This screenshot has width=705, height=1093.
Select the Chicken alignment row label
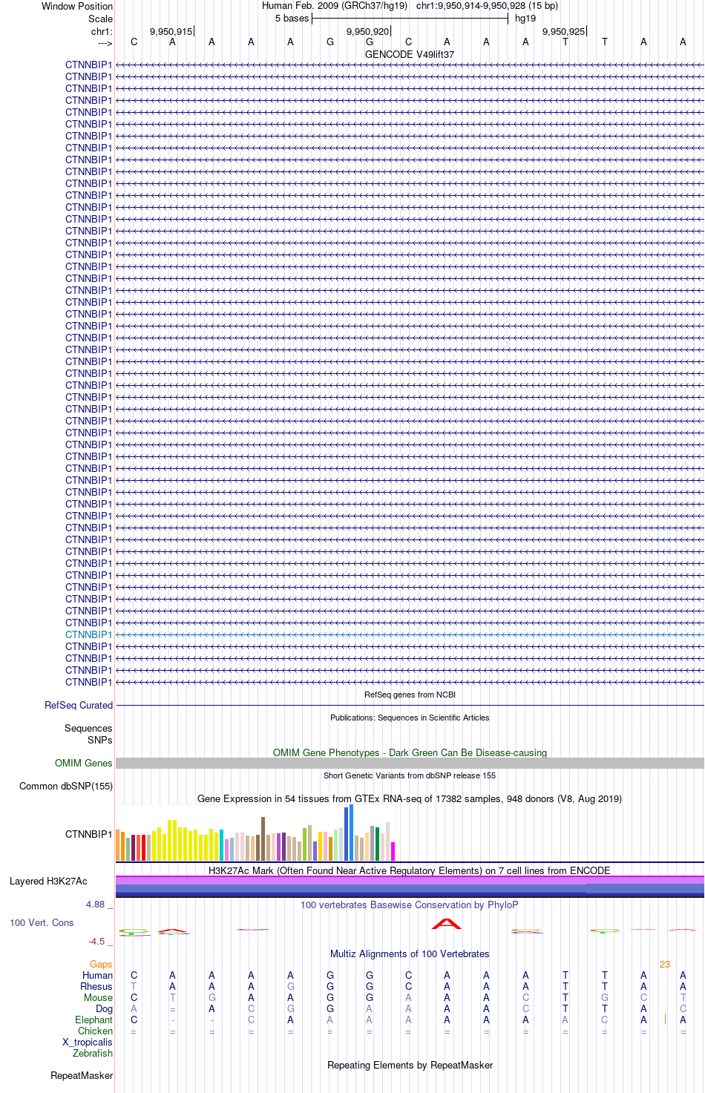(96, 1031)
